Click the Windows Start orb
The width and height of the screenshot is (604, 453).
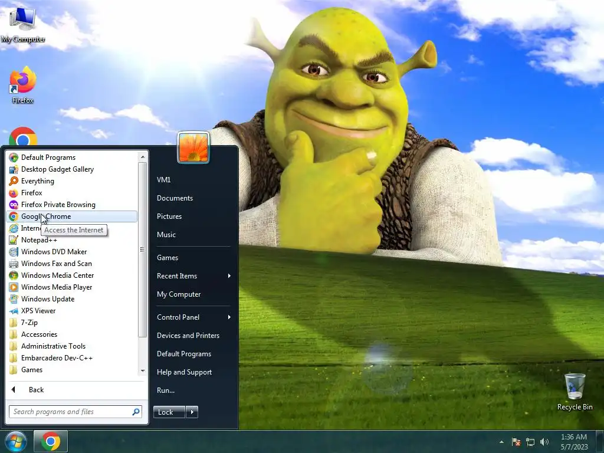(x=16, y=441)
